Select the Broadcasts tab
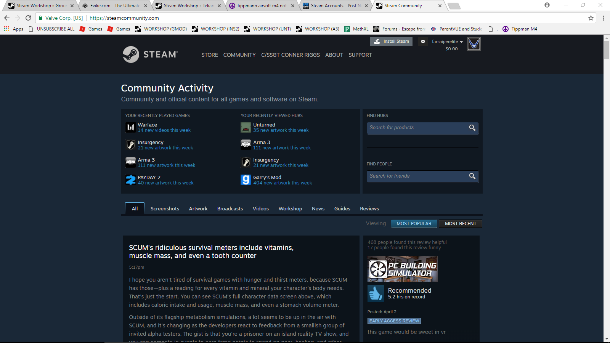The width and height of the screenshot is (610, 343). point(230,208)
